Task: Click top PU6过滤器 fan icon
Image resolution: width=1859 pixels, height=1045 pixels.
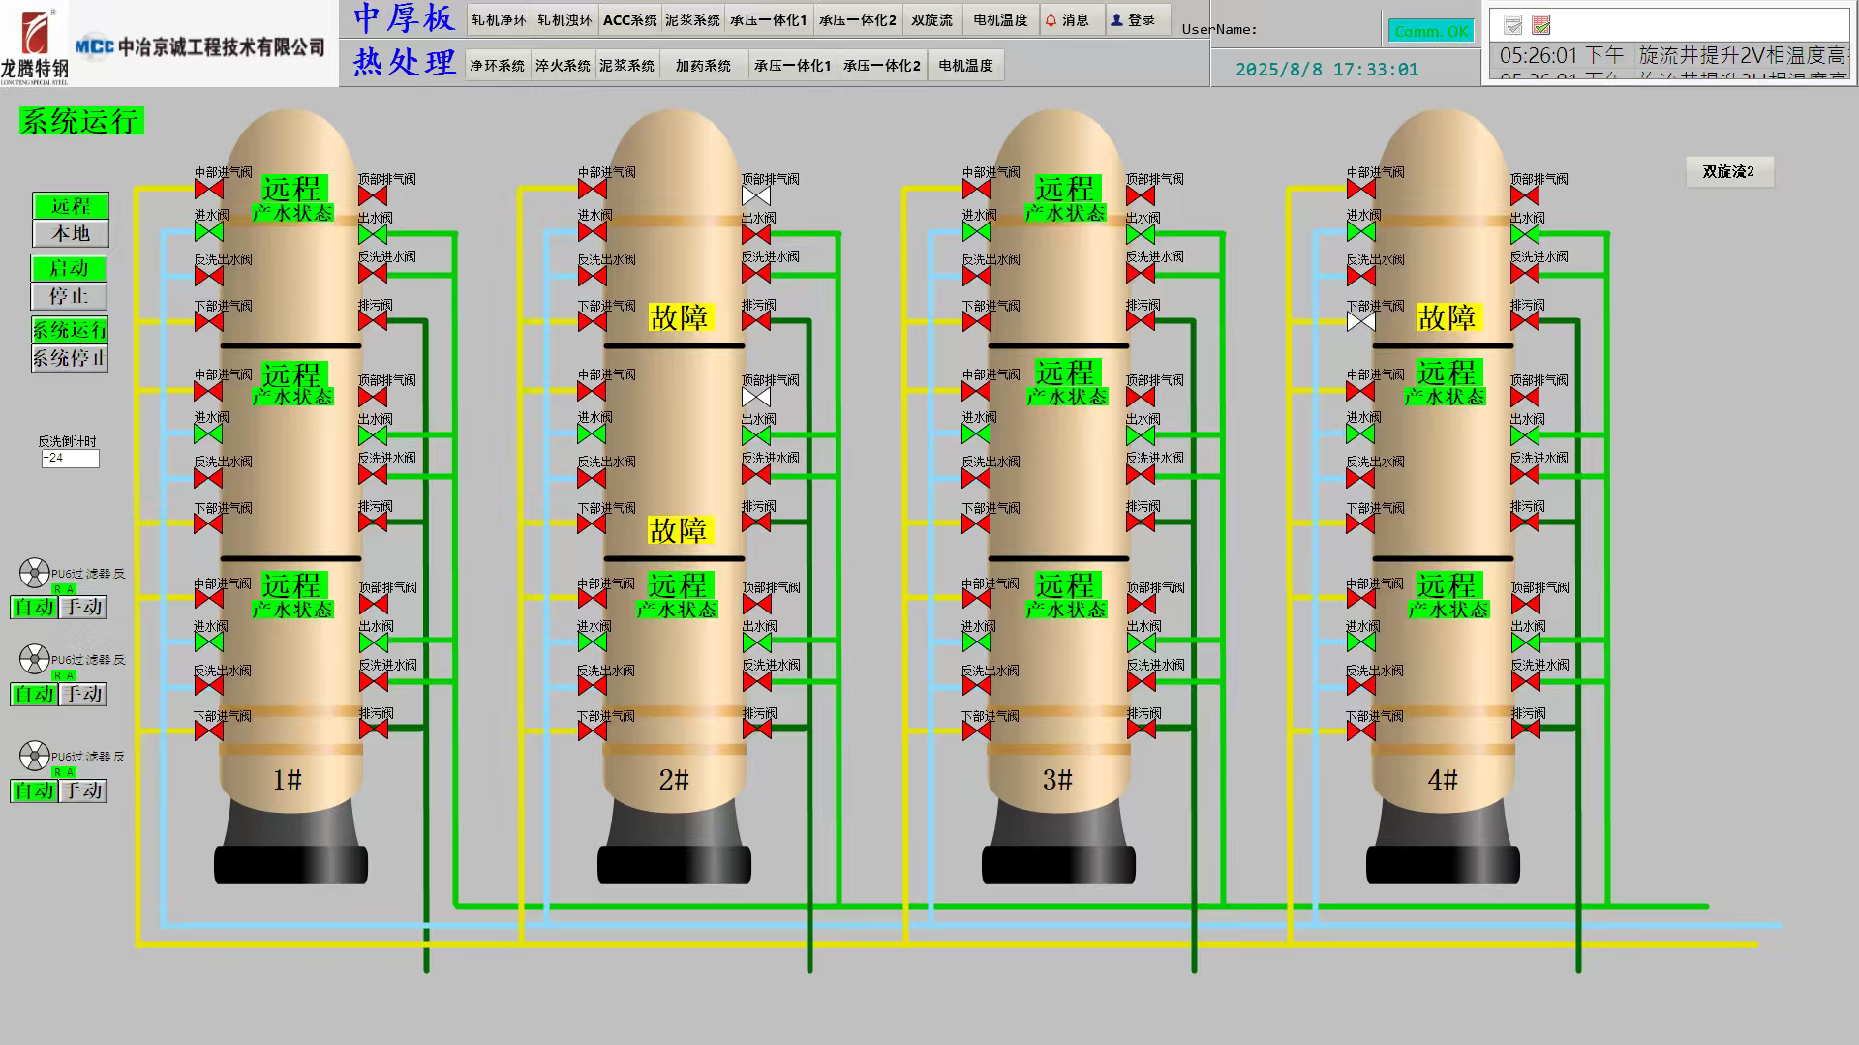Action: pyautogui.click(x=34, y=573)
